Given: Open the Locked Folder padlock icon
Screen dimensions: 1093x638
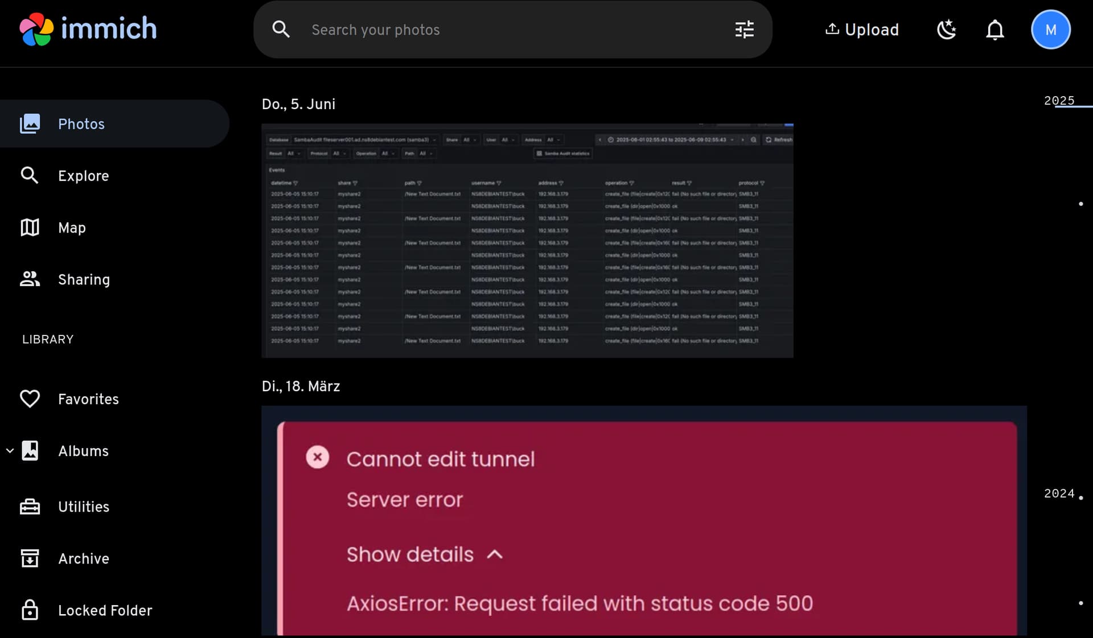Looking at the screenshot, I should (x=30, y=610).
